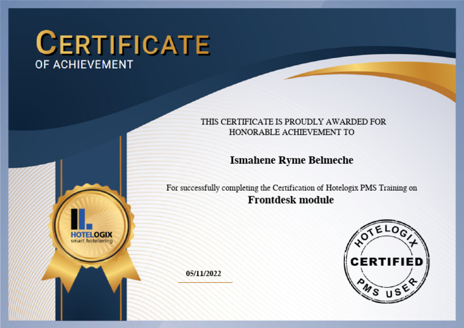Click the "Frontdesk module" text
The width and height of the screenshot is (464, 328).
point(291,200)
